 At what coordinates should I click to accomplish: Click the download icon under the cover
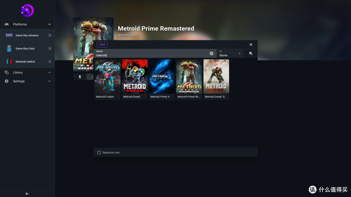[80, 77]
